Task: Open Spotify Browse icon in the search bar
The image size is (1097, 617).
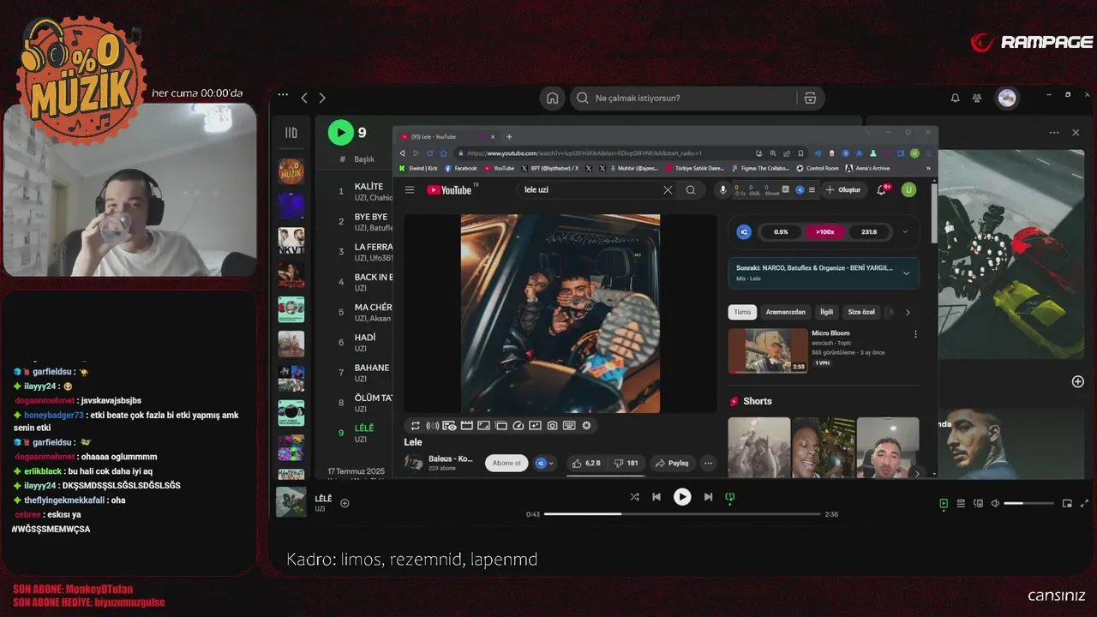Action: pyautogui.click(x=810, y=98)
